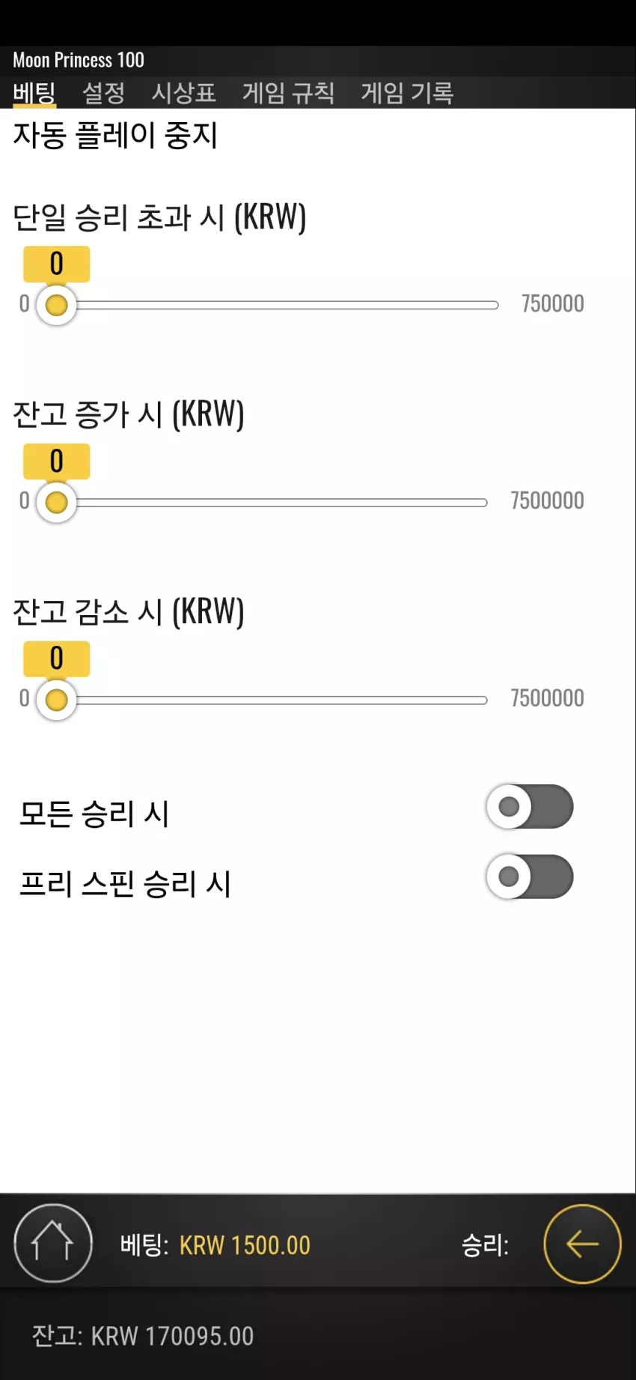Image resolution: width=636 pixels, height=1380 pixels.
Task: Switch to the 설정 tab
Action: click(103, 93)
